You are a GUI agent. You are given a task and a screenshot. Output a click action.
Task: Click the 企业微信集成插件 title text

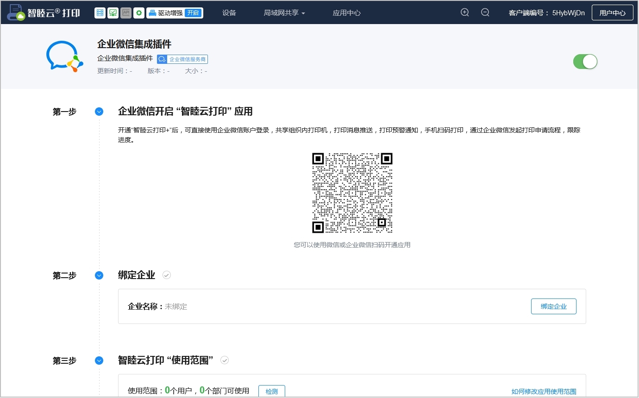coord(134,44)
